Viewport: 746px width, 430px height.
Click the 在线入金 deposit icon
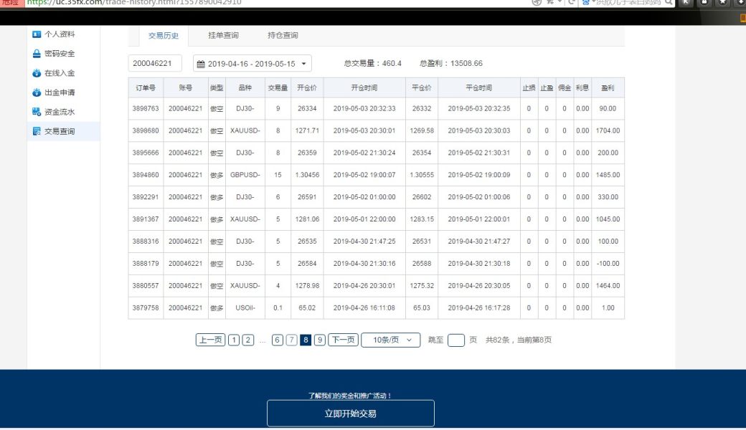[x=37, y=73]
